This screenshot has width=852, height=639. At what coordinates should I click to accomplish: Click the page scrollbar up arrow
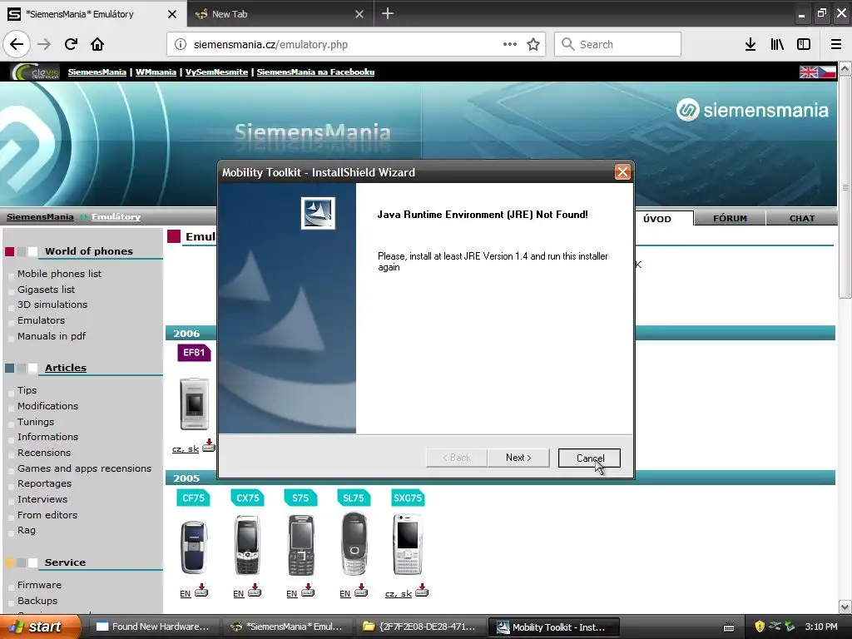click(x=845, y=68)
